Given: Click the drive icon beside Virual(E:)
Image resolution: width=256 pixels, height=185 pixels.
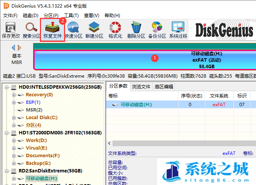Looking at the screenshot, I should (21, 148).
